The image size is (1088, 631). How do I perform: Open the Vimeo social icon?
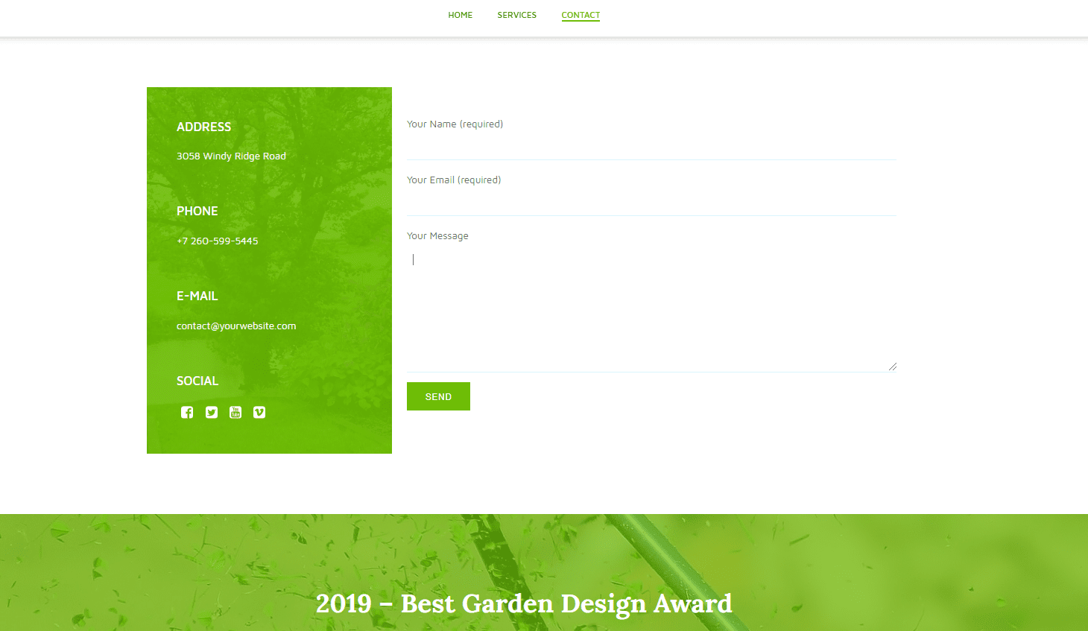click(259, 413)
